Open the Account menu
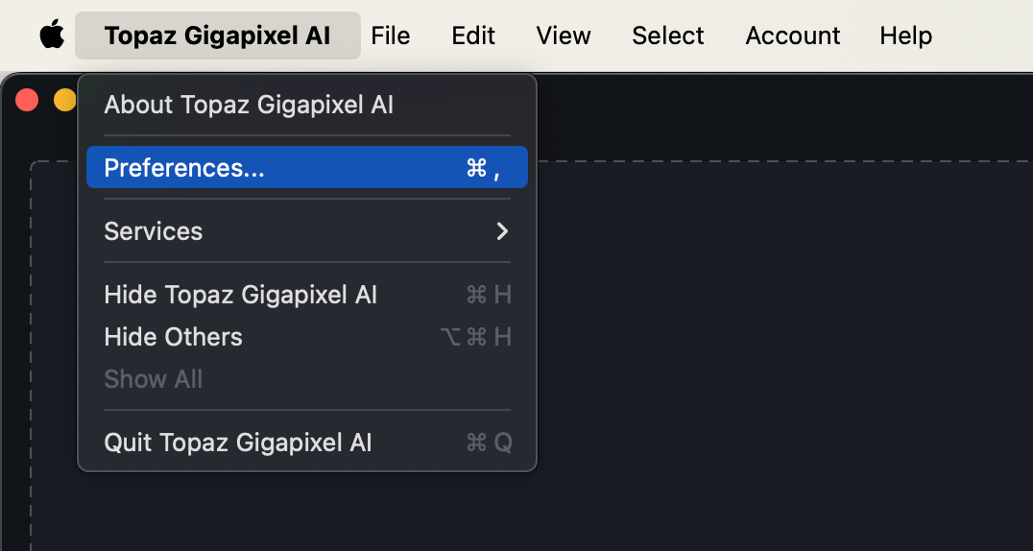1033x551 pixels. [x=793, y=36]
